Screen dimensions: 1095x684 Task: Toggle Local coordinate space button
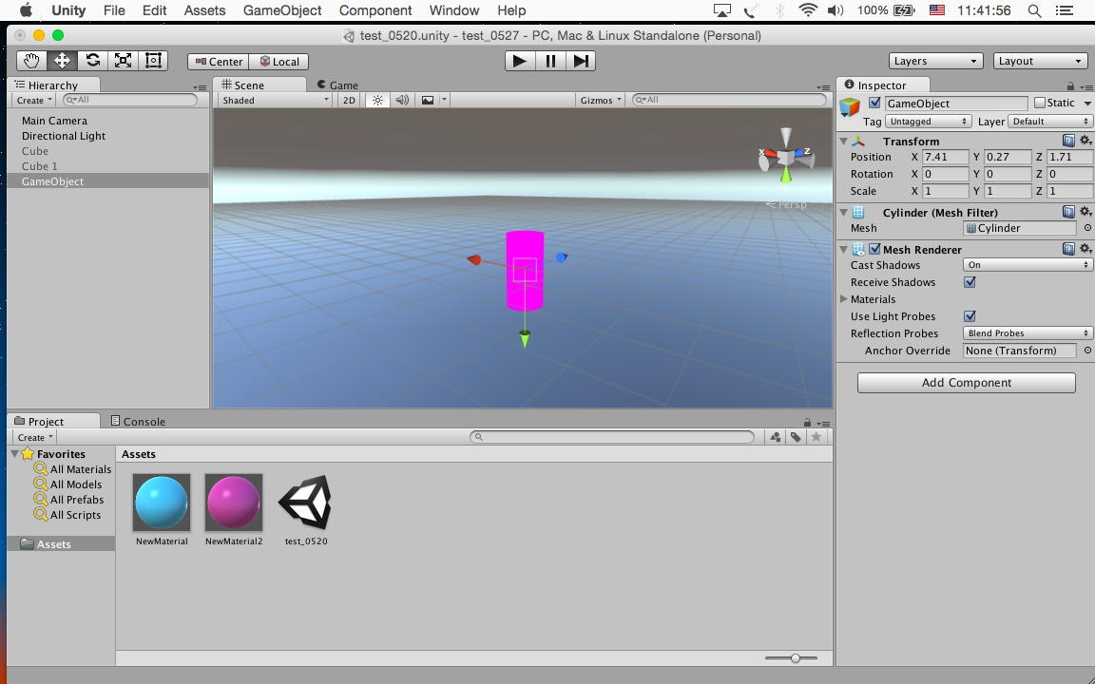click(x=279, y=62)
